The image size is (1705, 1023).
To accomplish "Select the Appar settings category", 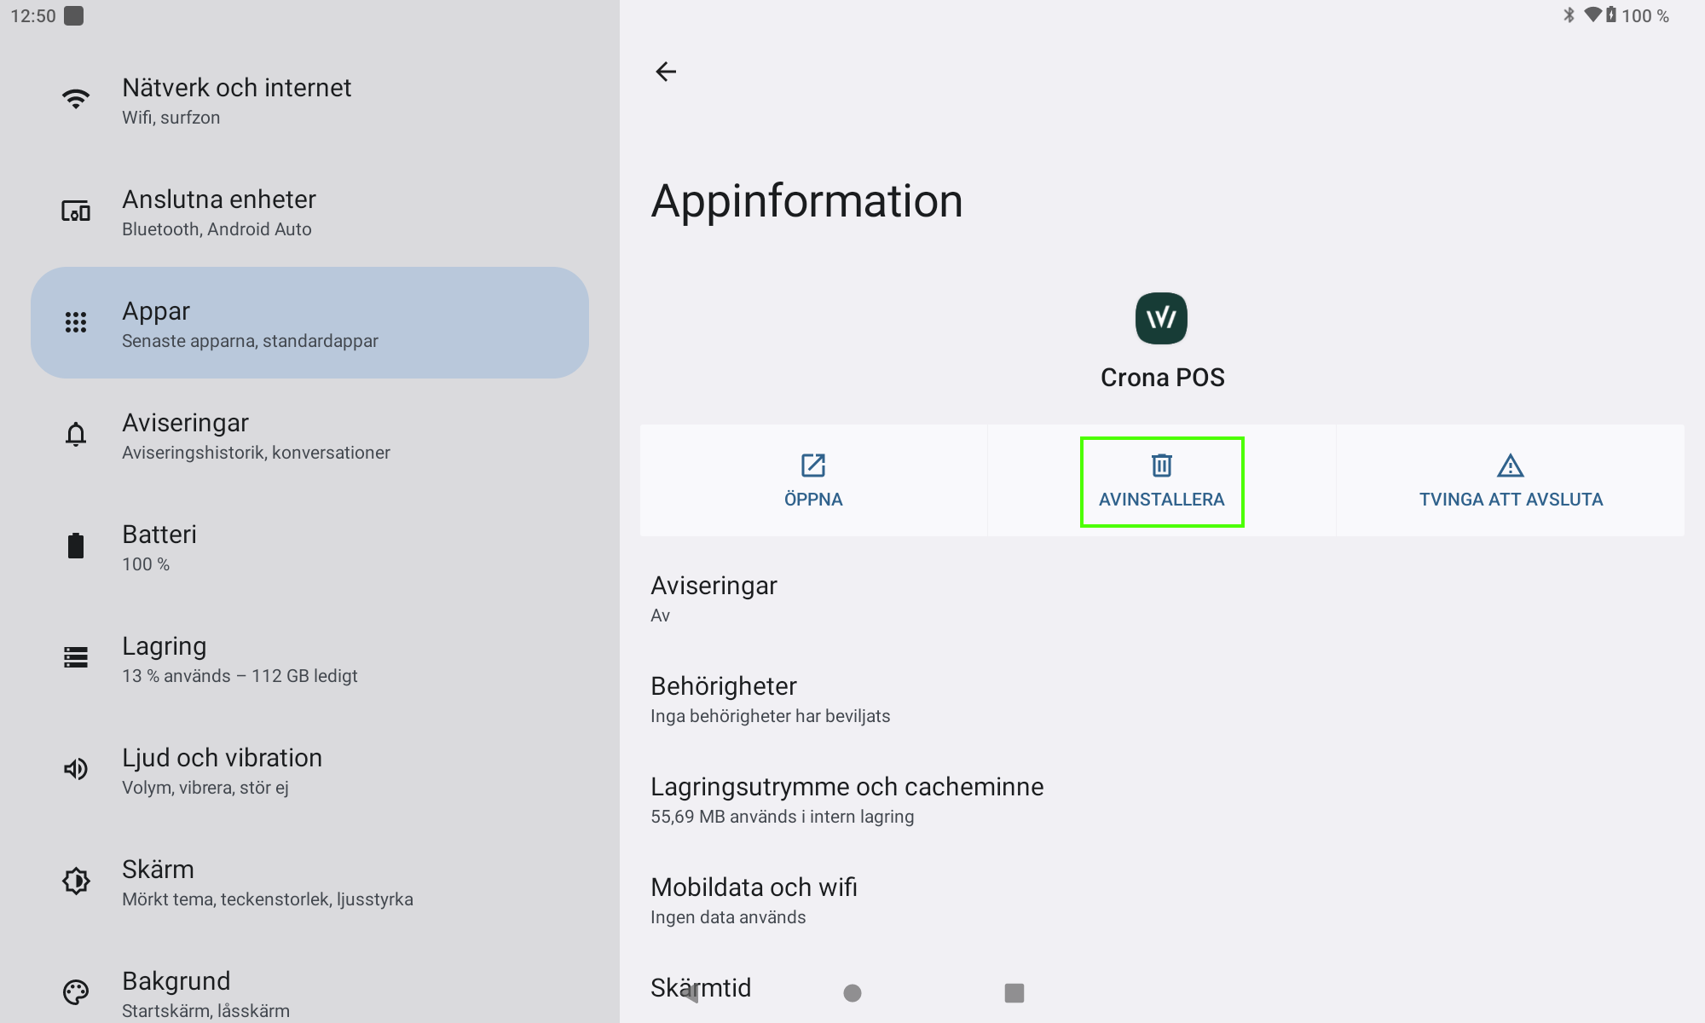I will (x=309, y=323).
